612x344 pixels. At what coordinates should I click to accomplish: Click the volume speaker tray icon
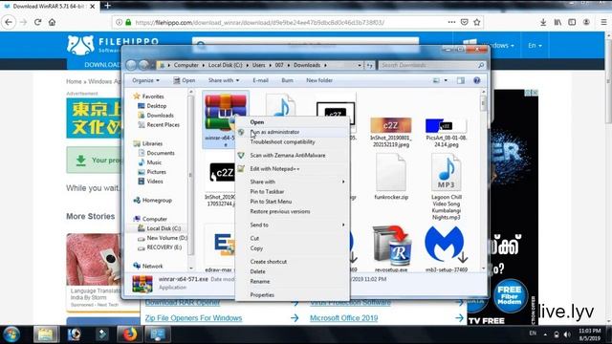pyautogui.click(x=567, y=334)
